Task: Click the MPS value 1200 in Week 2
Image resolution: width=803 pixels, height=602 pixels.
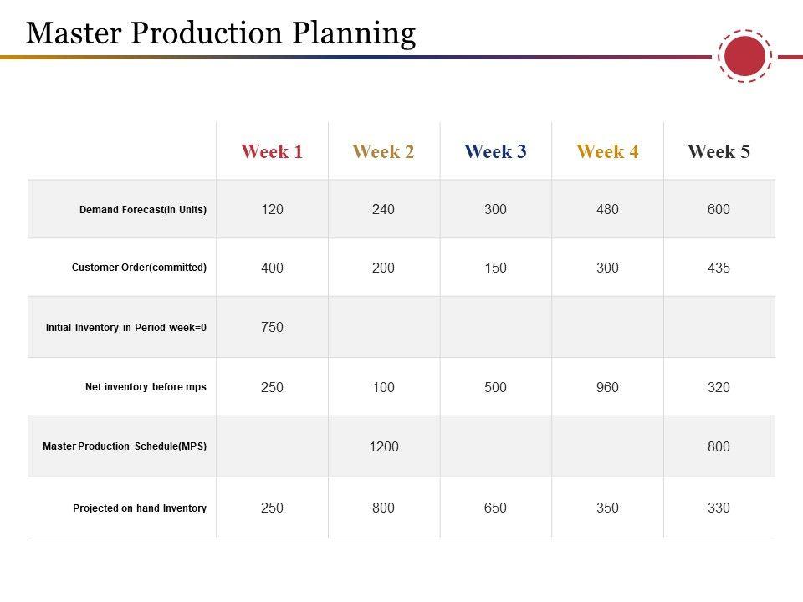Action: tap(384, 446)
